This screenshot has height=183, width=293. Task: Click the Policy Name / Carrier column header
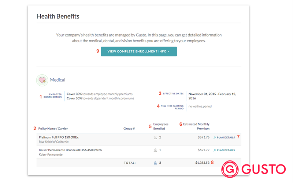53,129
